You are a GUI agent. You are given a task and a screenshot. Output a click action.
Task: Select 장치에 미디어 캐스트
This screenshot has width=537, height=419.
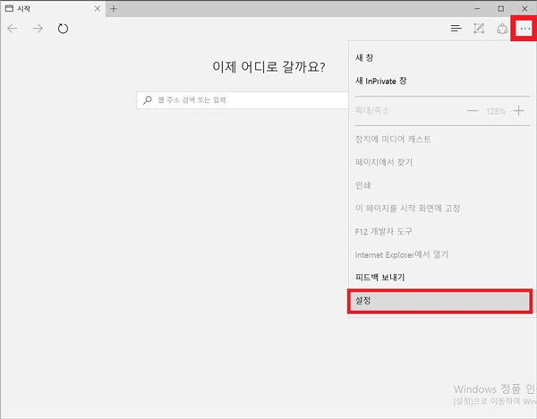tap(393, 139)
